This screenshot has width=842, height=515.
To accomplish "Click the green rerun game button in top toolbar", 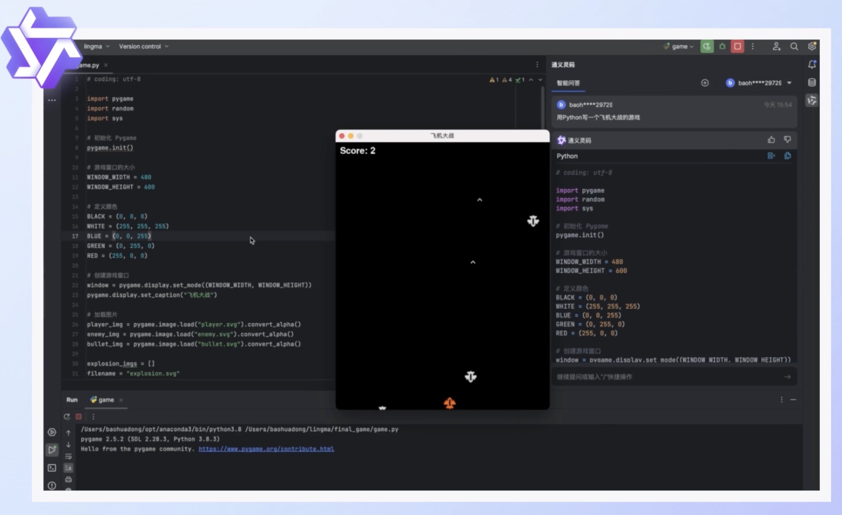I will 707,47.
